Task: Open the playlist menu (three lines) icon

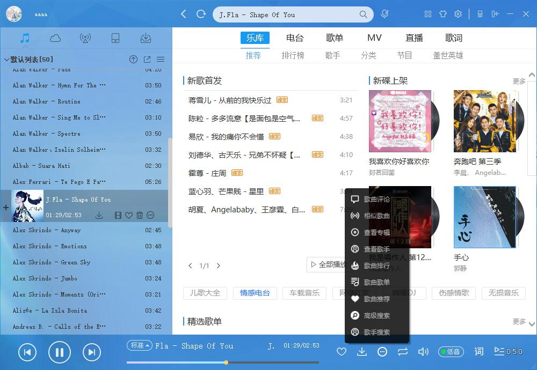Action: (x=161, y=60)
